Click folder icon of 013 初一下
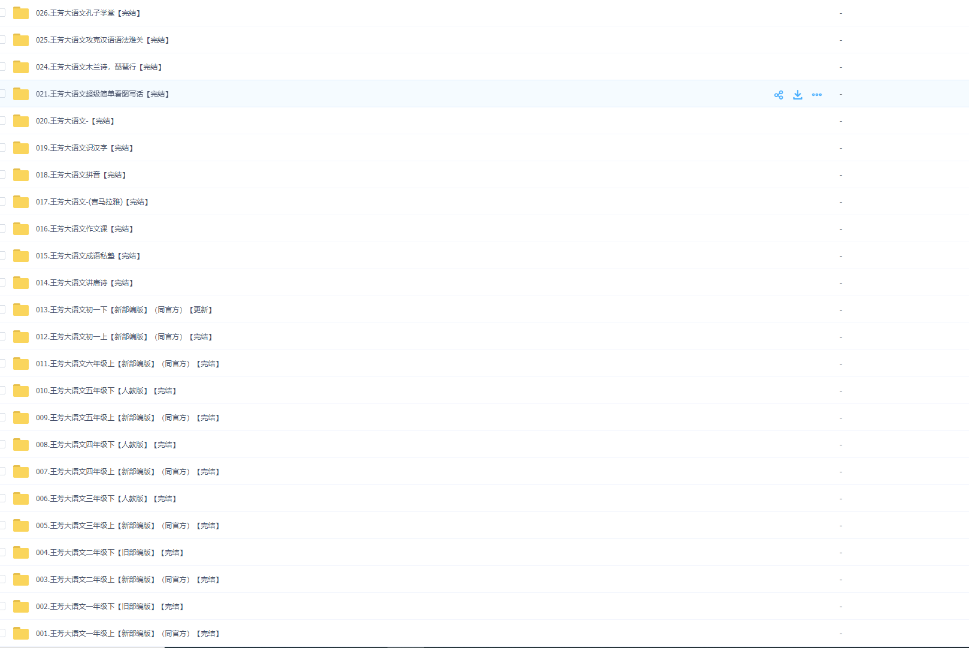The image size is (969, 648). [21, 309]
